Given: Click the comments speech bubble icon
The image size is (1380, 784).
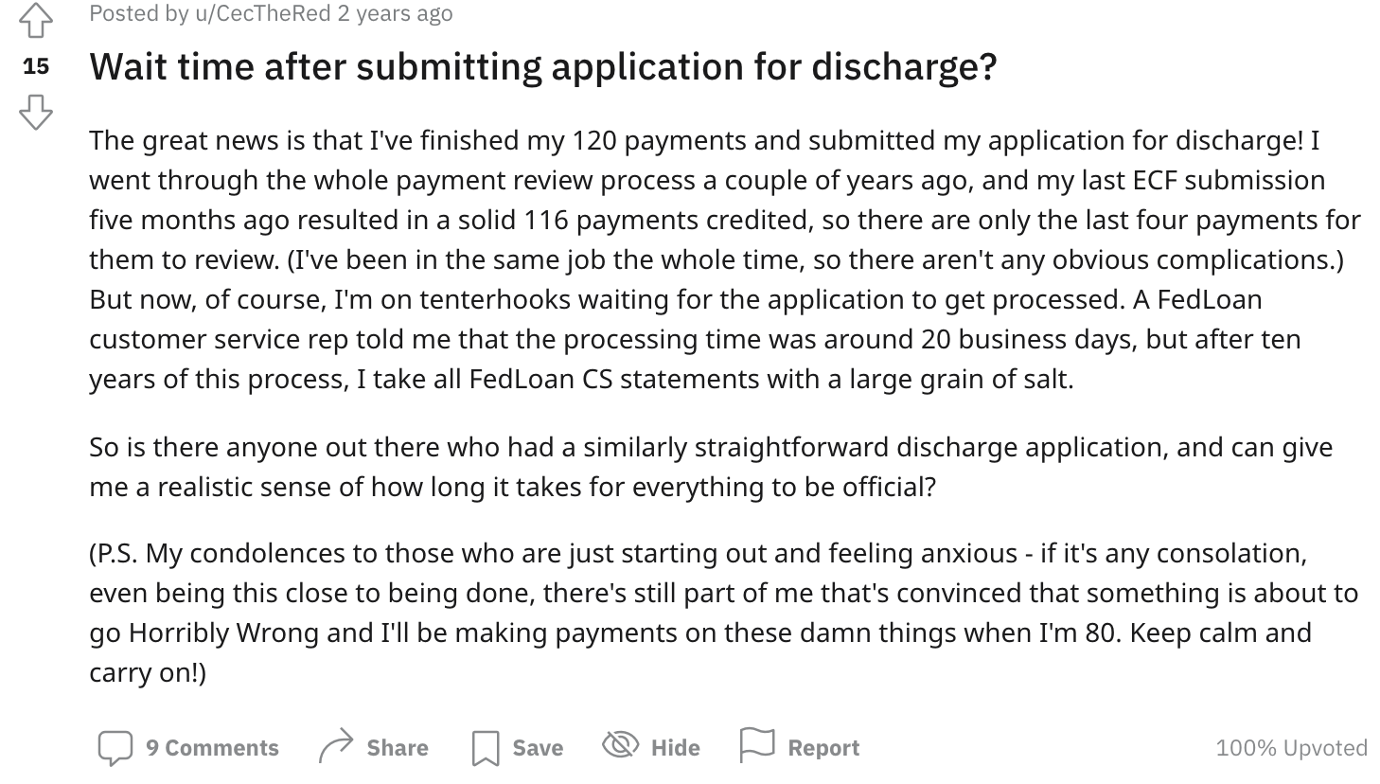Looking at the screenshot, I should (115, 748).
